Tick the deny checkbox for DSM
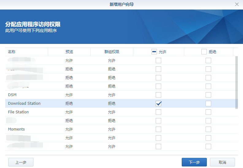This screenshot has width=243, height=168. coord(208,95)
